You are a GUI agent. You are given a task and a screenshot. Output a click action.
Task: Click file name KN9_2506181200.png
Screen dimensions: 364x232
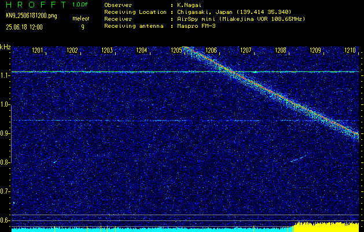click(x=32, y=16)
